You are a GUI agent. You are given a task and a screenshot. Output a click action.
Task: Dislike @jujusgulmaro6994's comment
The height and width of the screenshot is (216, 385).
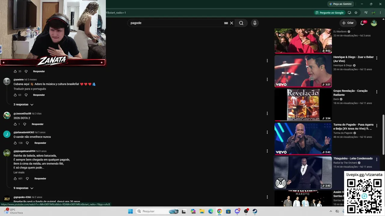pyautogui.click(x=27, y=178)
